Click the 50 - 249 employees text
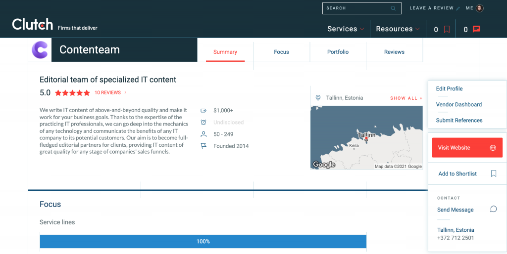 tap(223, 134)
